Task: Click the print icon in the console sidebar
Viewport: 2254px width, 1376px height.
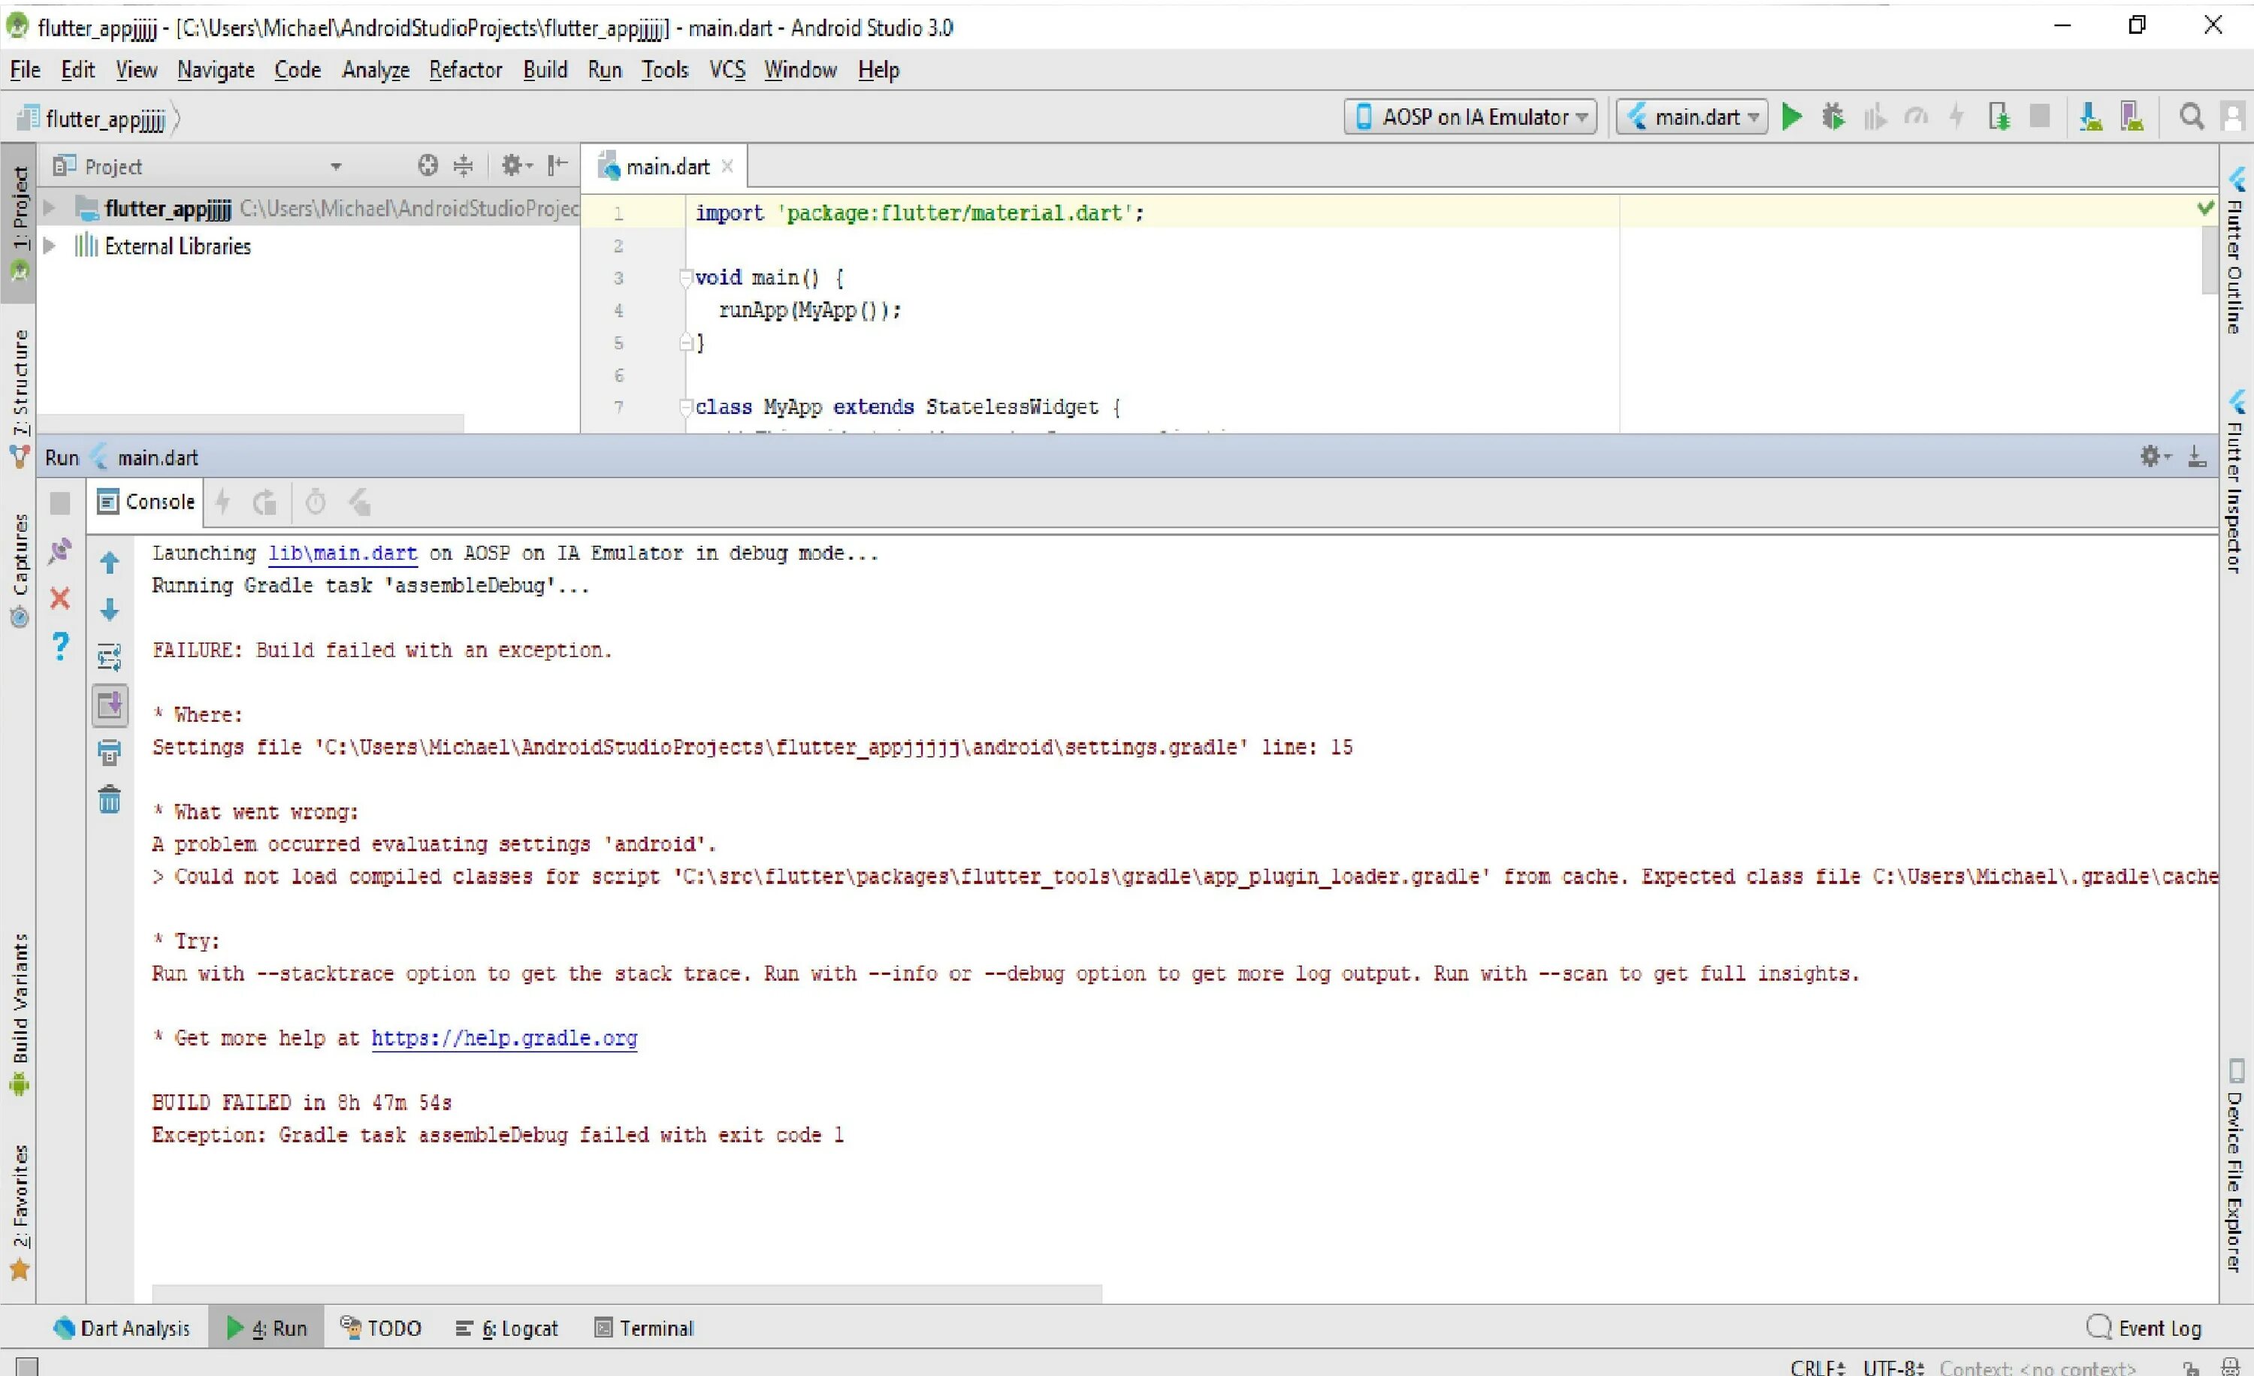Action: pyautogui.click(x=109, y=753)
